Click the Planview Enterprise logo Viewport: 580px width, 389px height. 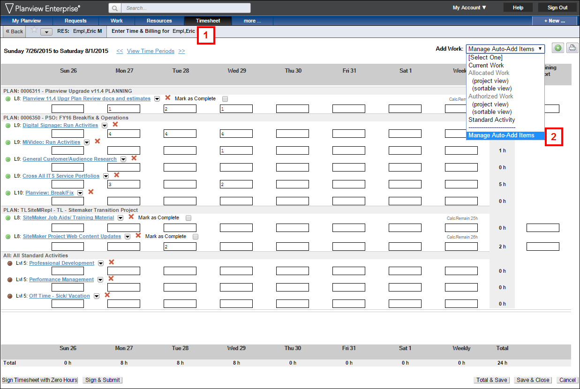42,7
